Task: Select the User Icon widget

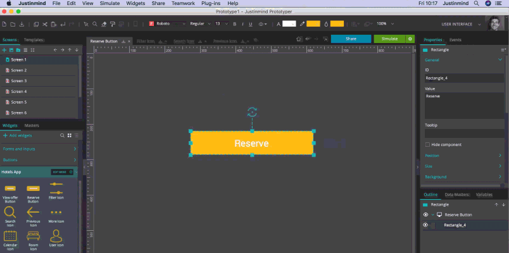Action: 56,238
